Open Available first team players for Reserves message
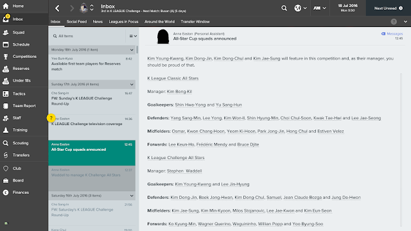 click(x=92, y=67)
